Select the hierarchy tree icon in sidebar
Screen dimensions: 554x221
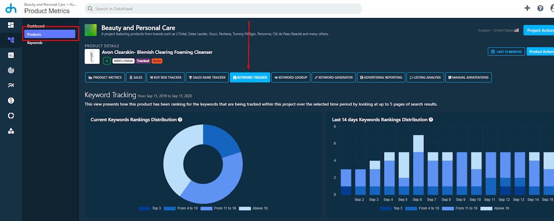11,40
